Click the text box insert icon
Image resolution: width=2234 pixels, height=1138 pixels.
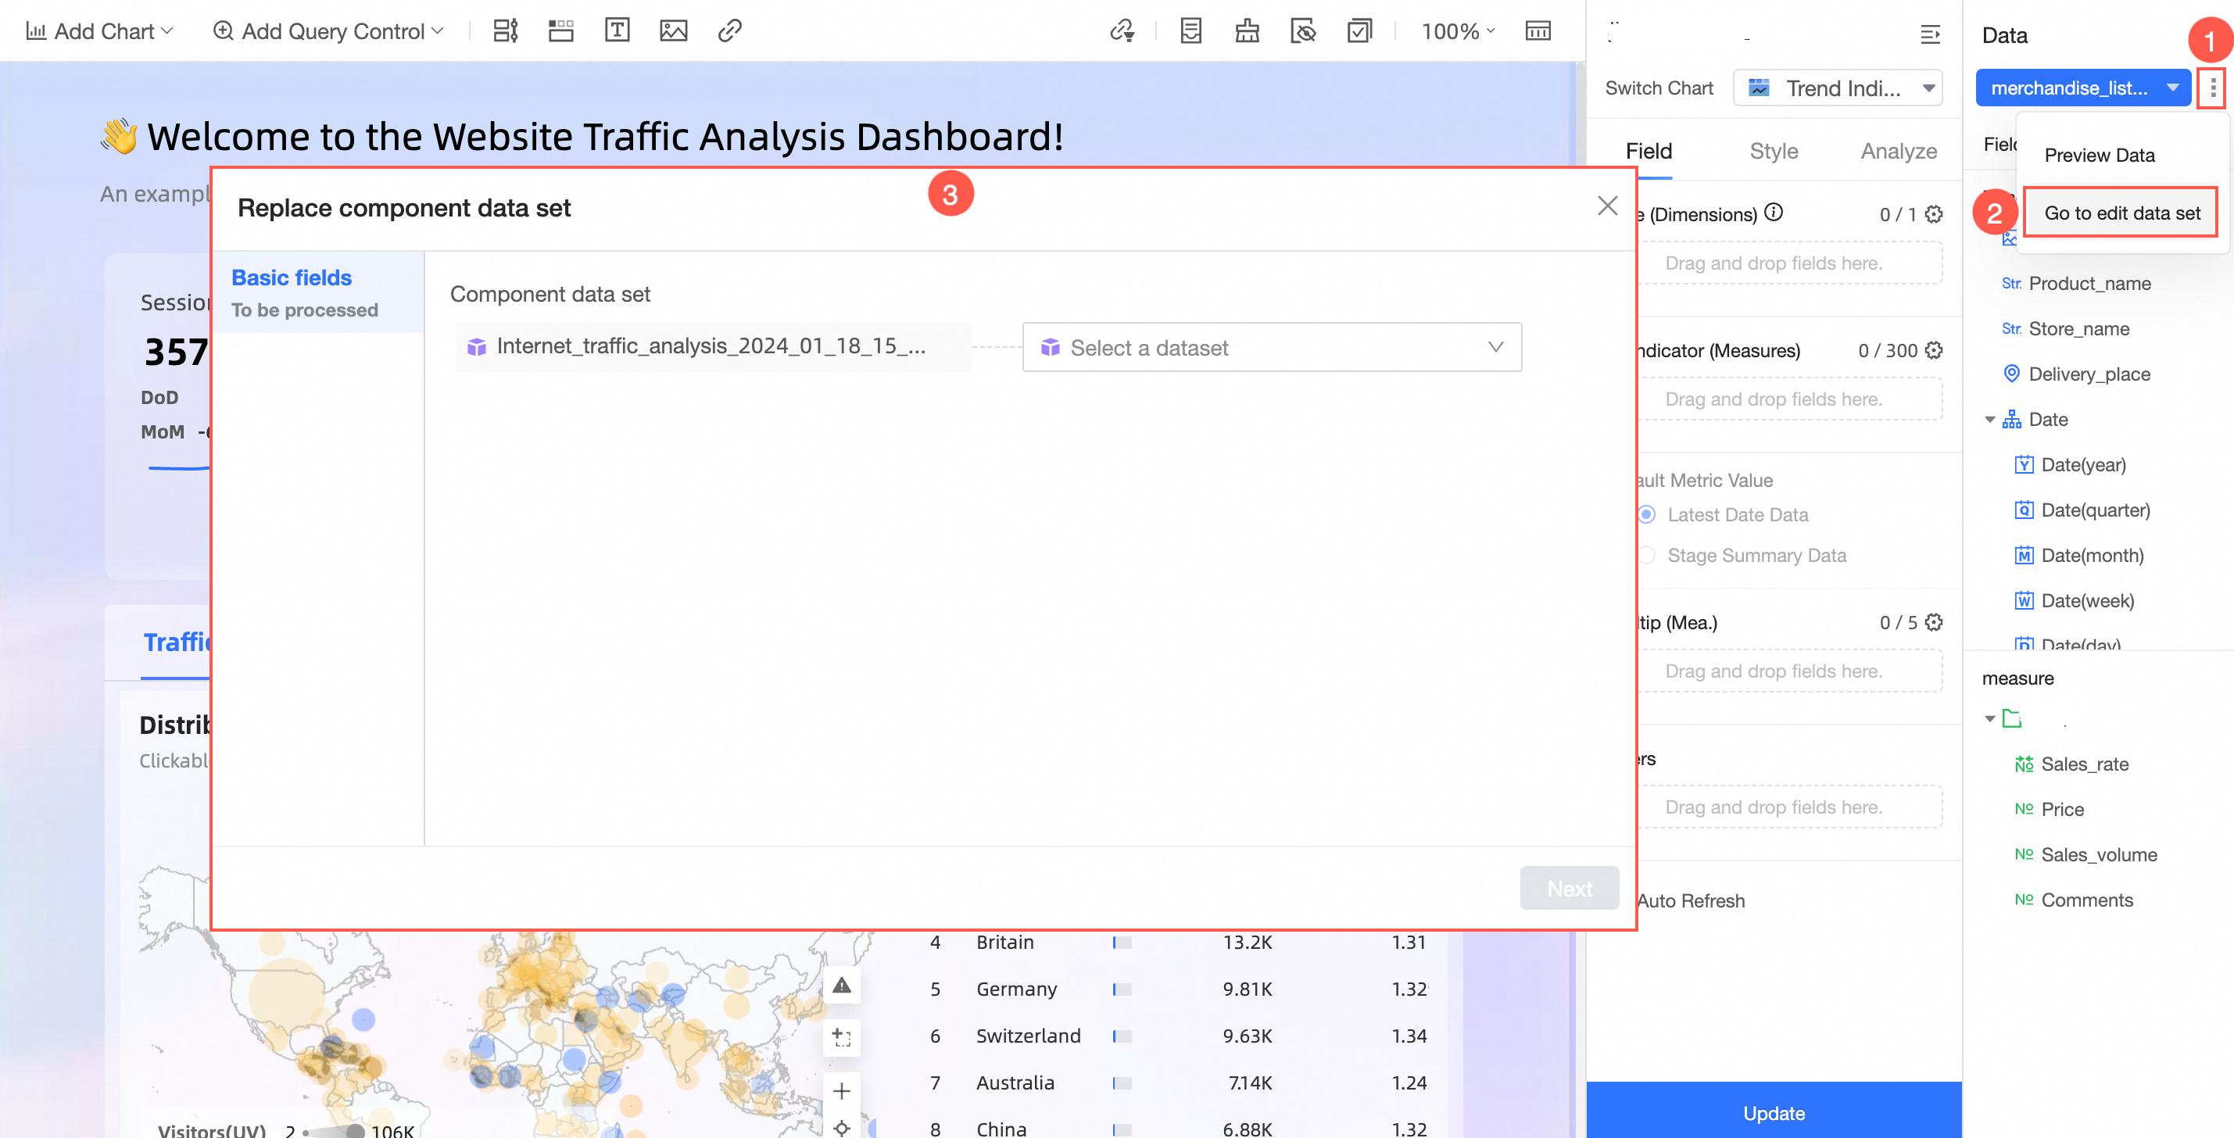pos(617,31)
